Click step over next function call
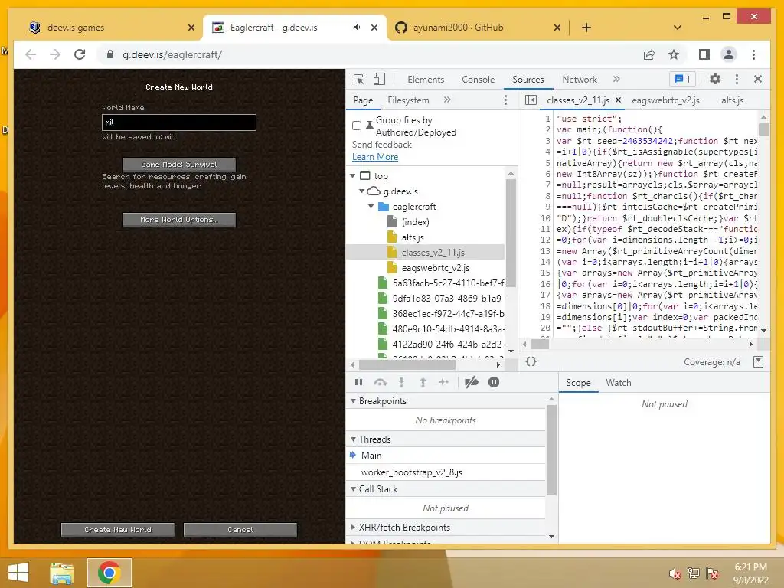The height and width of the screenshot is (588, 784). click(380, 383)
